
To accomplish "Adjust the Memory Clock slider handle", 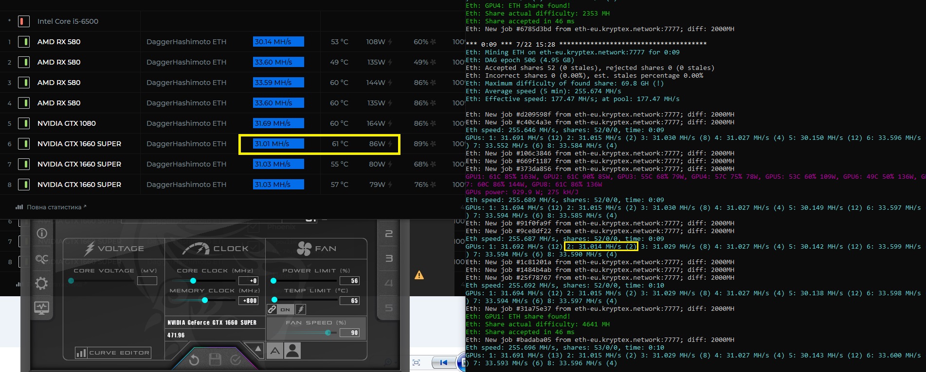I will [x=205, y=301].
